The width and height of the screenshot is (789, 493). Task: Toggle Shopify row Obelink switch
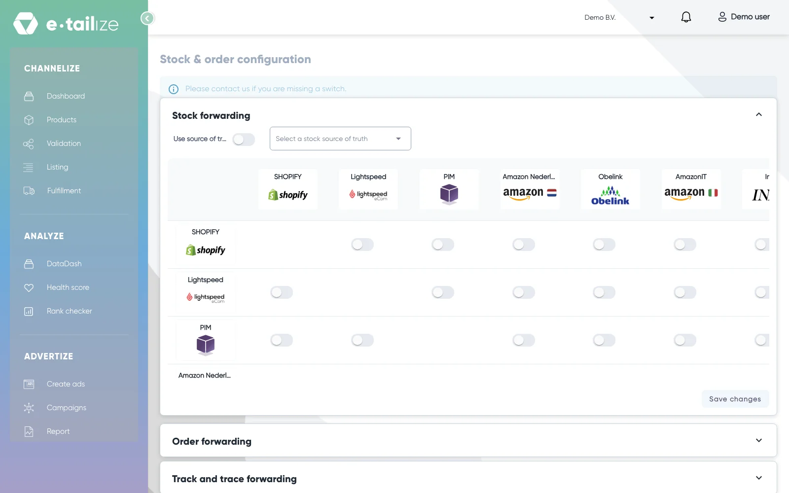pos(604,245)
